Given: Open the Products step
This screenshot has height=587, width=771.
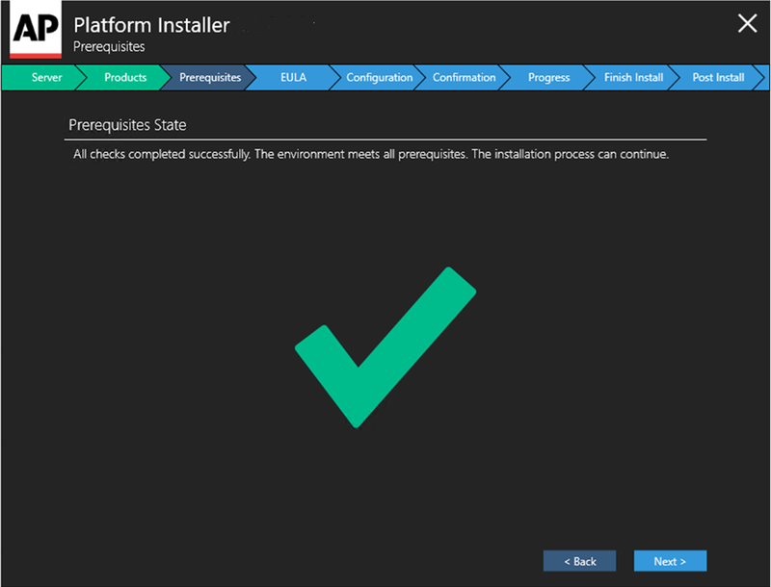Looking at the screenshot, I should (125, 78).
